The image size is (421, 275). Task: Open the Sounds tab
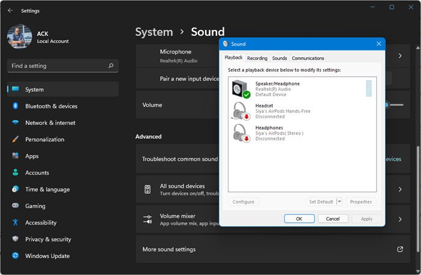tap(279, 58)
